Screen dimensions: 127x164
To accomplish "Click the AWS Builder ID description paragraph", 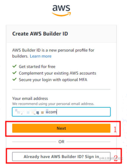I will (x=53, y=53).
